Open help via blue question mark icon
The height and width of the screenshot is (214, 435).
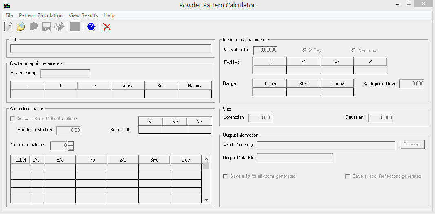[91, 27]
